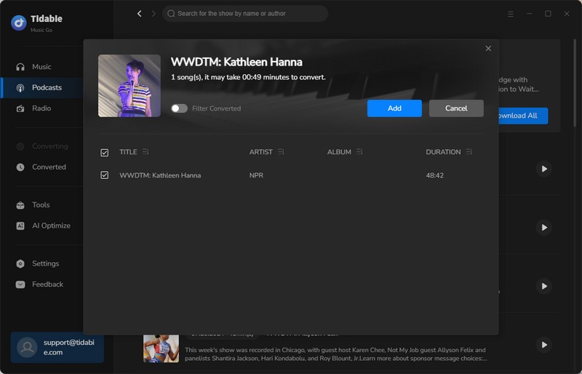Open the support@tidabie.com account panel

coord(57,348)
